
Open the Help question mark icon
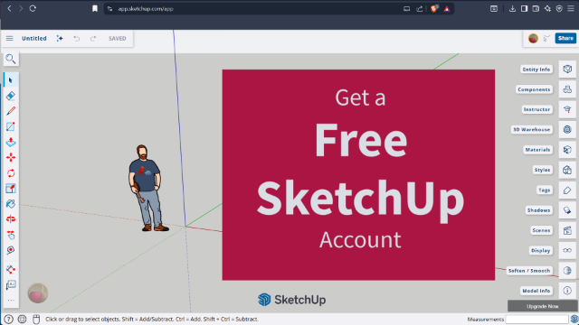point(8,319)
